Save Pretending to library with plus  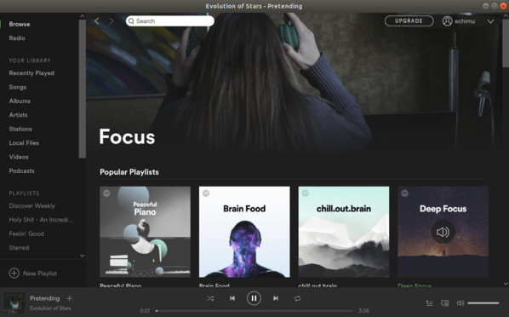coord(70,298)
